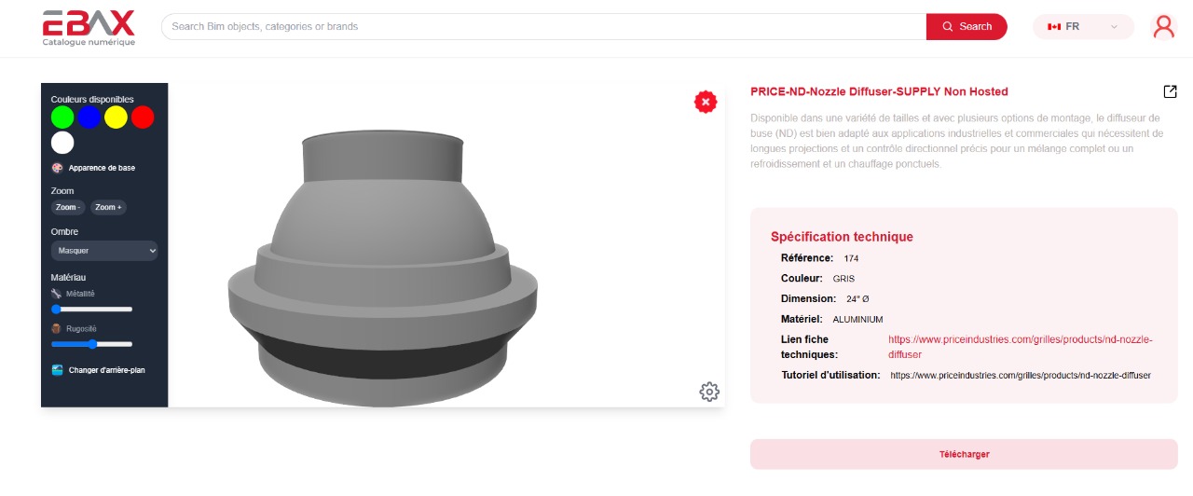Image resolution: width=1193 pixels, height=496 pixels.
Task: Adjust the Métallité slider
Action: (x=91, y=309)
